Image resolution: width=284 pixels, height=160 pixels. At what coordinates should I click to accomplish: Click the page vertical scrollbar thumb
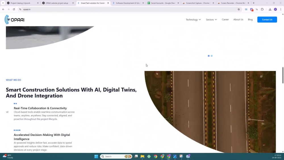click(x=283, y=75)
